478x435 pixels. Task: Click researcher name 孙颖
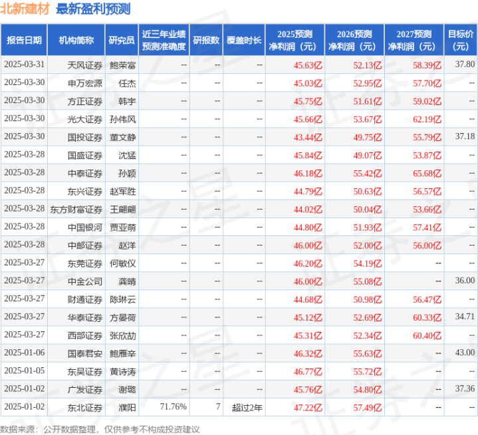(x=127, y=173)
